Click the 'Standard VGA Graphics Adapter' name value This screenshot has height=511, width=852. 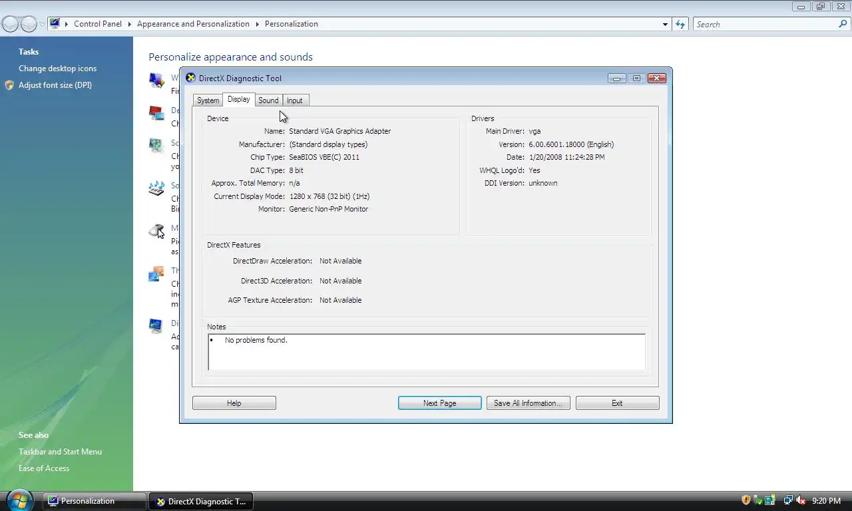pyautogui.click(x=340, y=131)
